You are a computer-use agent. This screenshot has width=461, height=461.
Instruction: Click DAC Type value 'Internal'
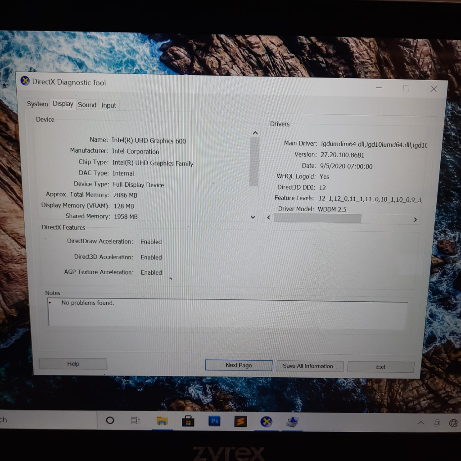click(x=123, y=173)
